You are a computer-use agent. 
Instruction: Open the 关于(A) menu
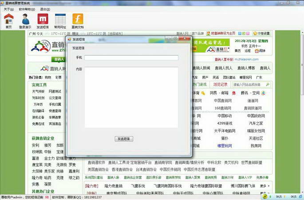[9, 9]
